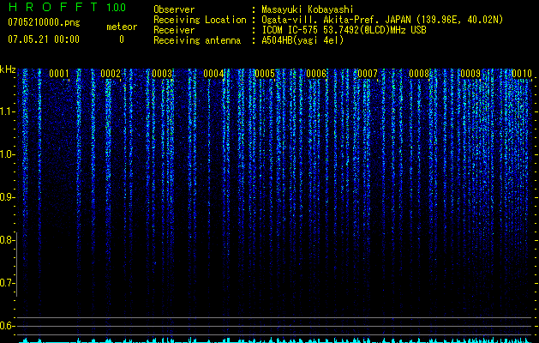Image resolution: width=539 pixels, height=343 pixels.
Task: Click the 1.1 kHz axis label
Action: (x=7, y=111)
